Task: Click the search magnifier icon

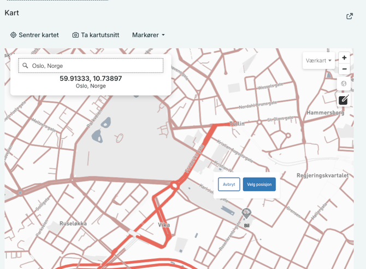Action: pyautogui.click(x=25, y=66)
